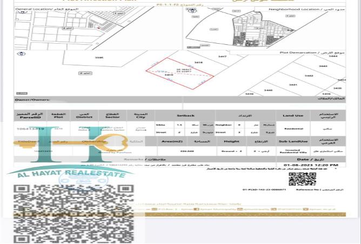Click the north arrow compass on Plot Demarcation map
The image size is (361, 244).
tap(21, 54)
